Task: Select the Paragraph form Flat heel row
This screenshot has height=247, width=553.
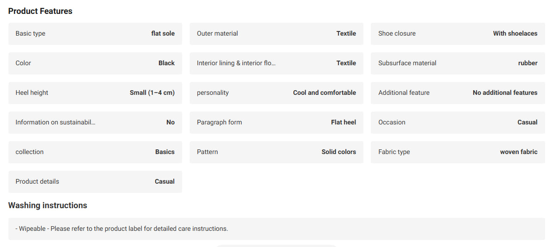Action: coord(276,123)
